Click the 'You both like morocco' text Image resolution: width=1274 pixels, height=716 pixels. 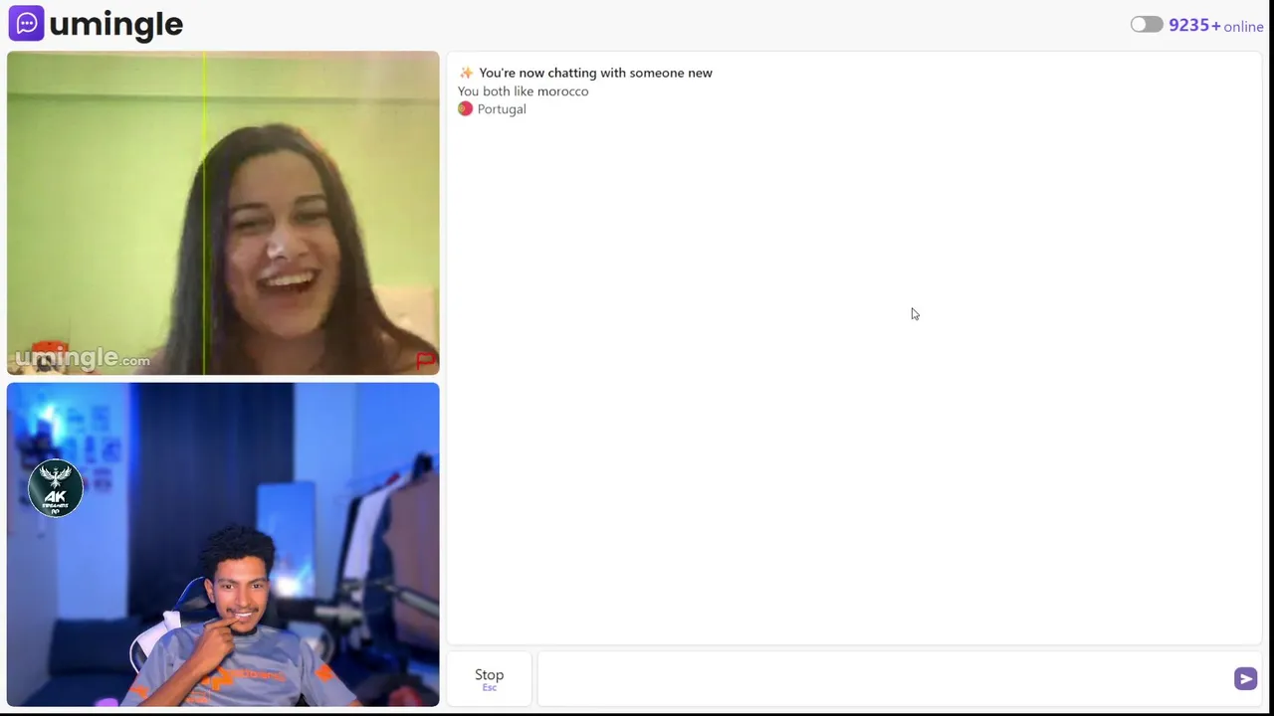523,90
